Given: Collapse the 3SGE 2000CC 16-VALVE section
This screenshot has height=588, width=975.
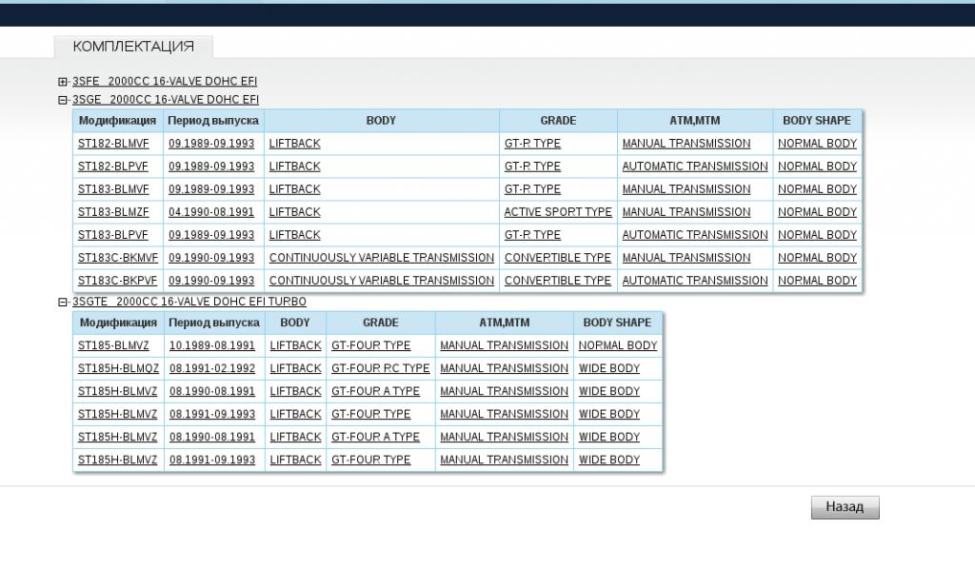Looking at the screenshot, I should point(63,100).
